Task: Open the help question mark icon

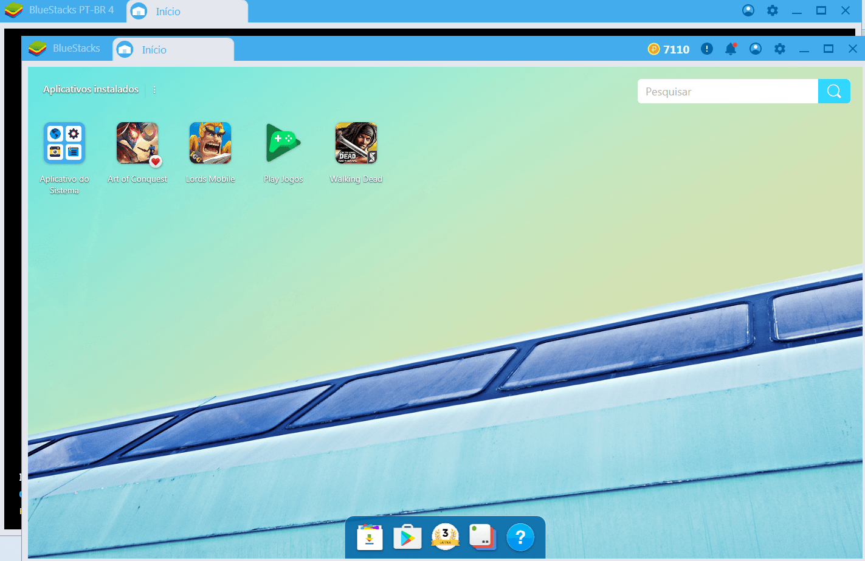Action: tap(520, 537)
